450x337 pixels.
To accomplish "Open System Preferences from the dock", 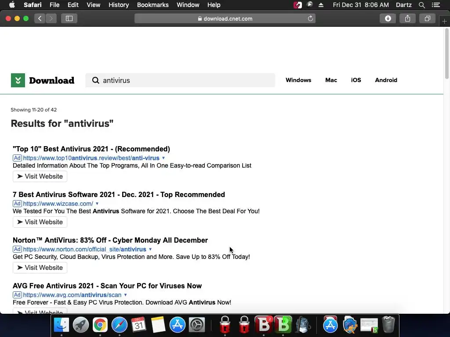I will (x=196, y=325).
